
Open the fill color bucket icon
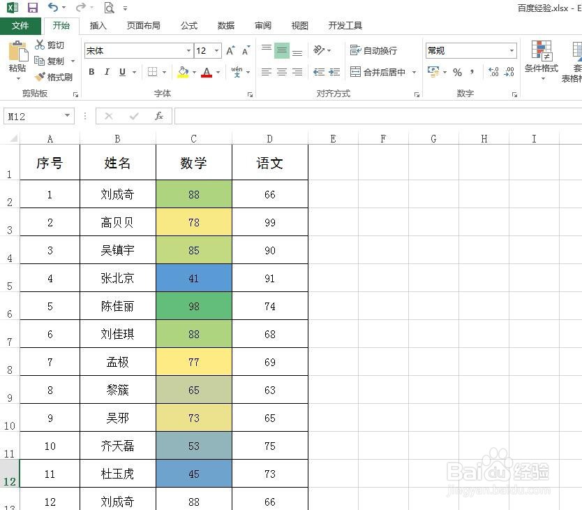183,72
